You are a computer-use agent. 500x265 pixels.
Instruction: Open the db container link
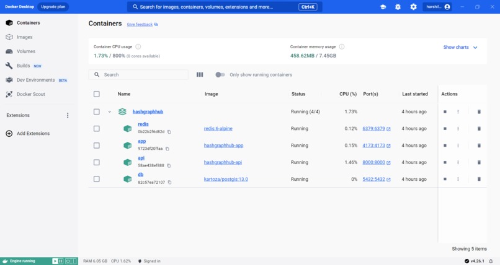pyautogui.click(x=141, y=175)
